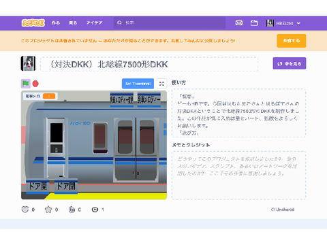Viewport: 327px width, 245px height.
Task: Click the search magnifier icon
Action: [x=119, y=23]
